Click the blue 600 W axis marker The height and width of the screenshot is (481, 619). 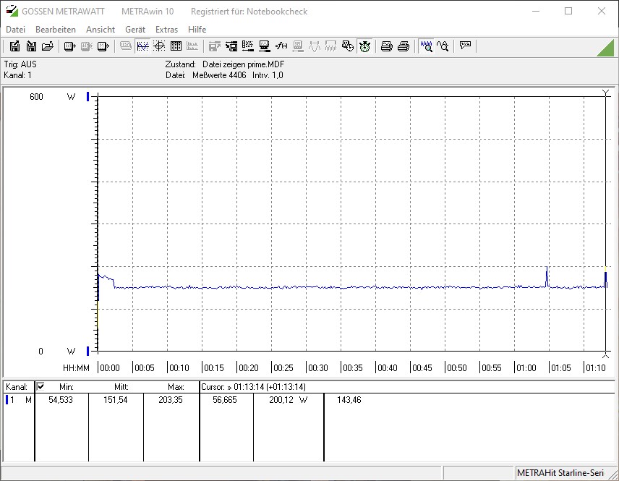pyautogui.click(x=88, y=96)
